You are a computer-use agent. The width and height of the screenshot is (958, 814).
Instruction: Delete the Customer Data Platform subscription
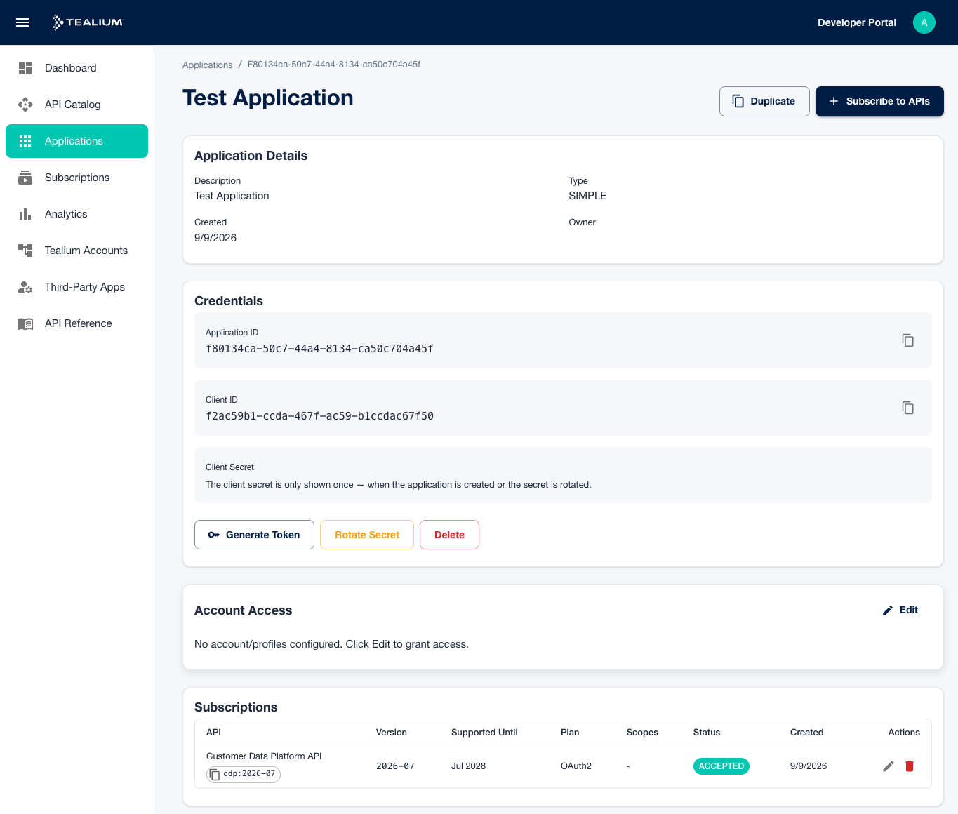coord(910,766)
